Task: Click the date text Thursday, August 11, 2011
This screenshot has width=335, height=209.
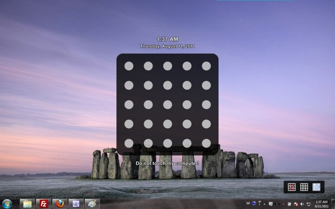Action: coord(167,46)
